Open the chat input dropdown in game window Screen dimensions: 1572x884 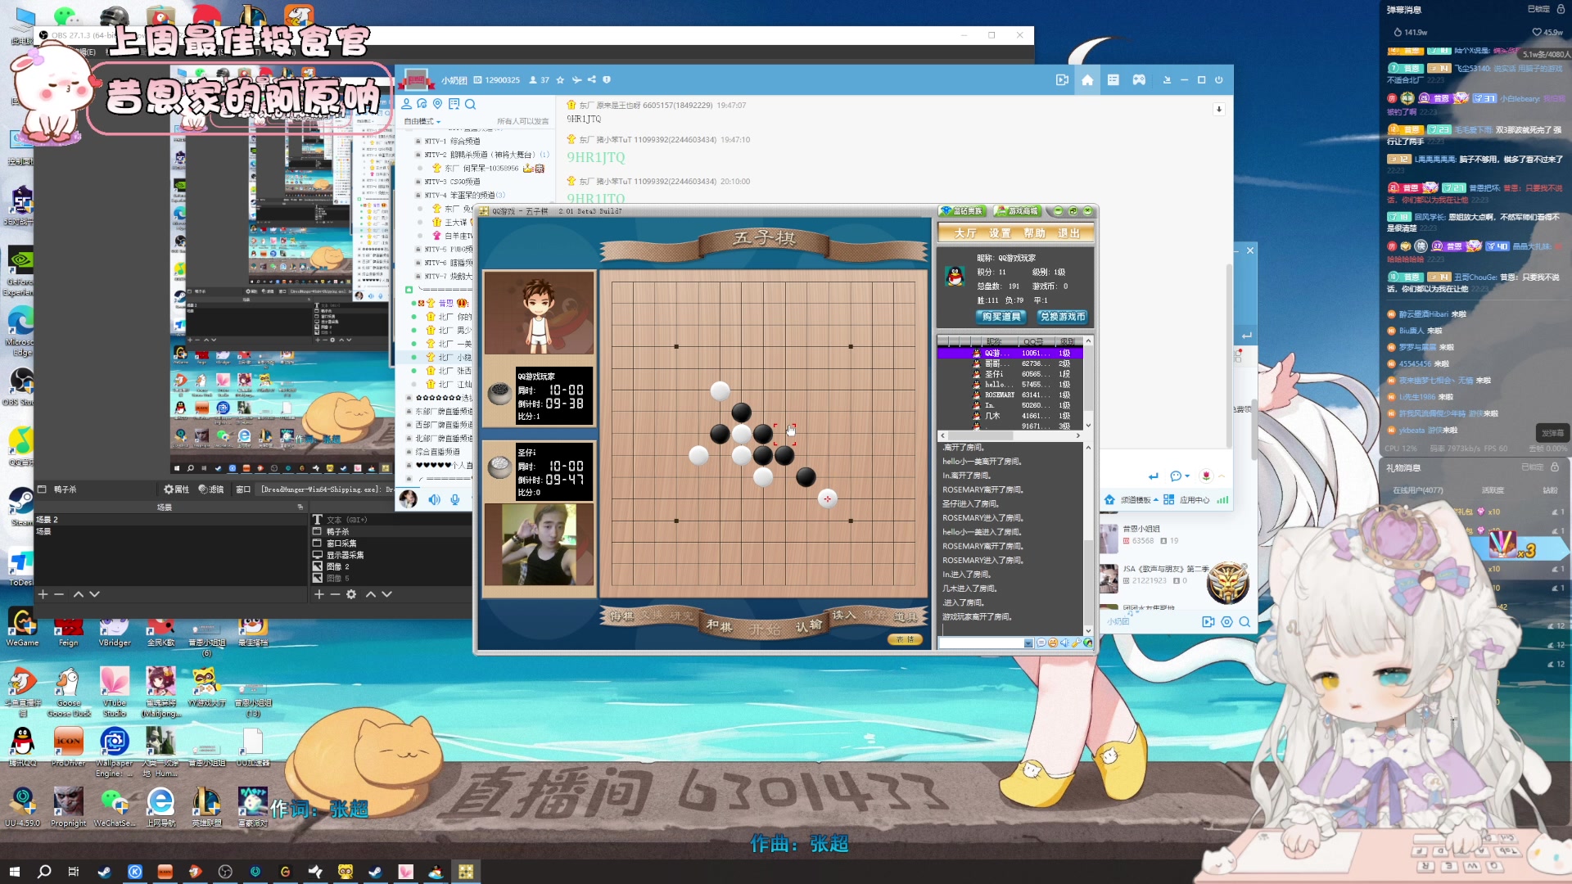(1028, 643)
